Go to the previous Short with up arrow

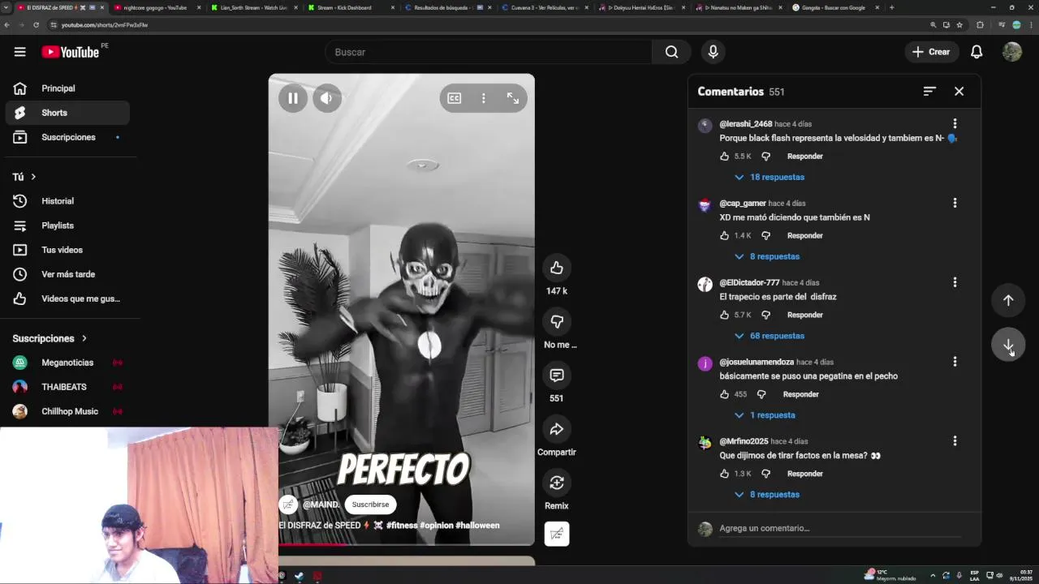[1008, 300]
